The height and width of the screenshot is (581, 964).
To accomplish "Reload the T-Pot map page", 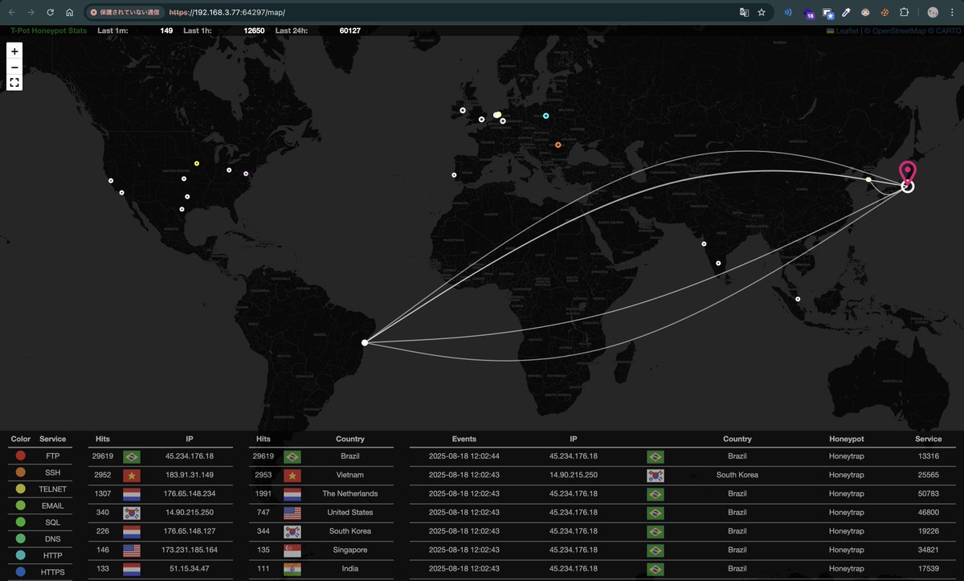I will point(50,13).
